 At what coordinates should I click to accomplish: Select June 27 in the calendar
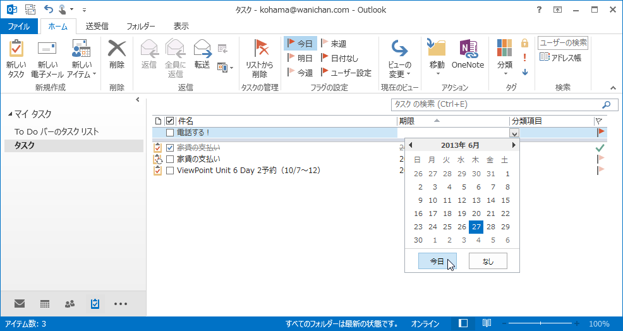tap(476, 227)
